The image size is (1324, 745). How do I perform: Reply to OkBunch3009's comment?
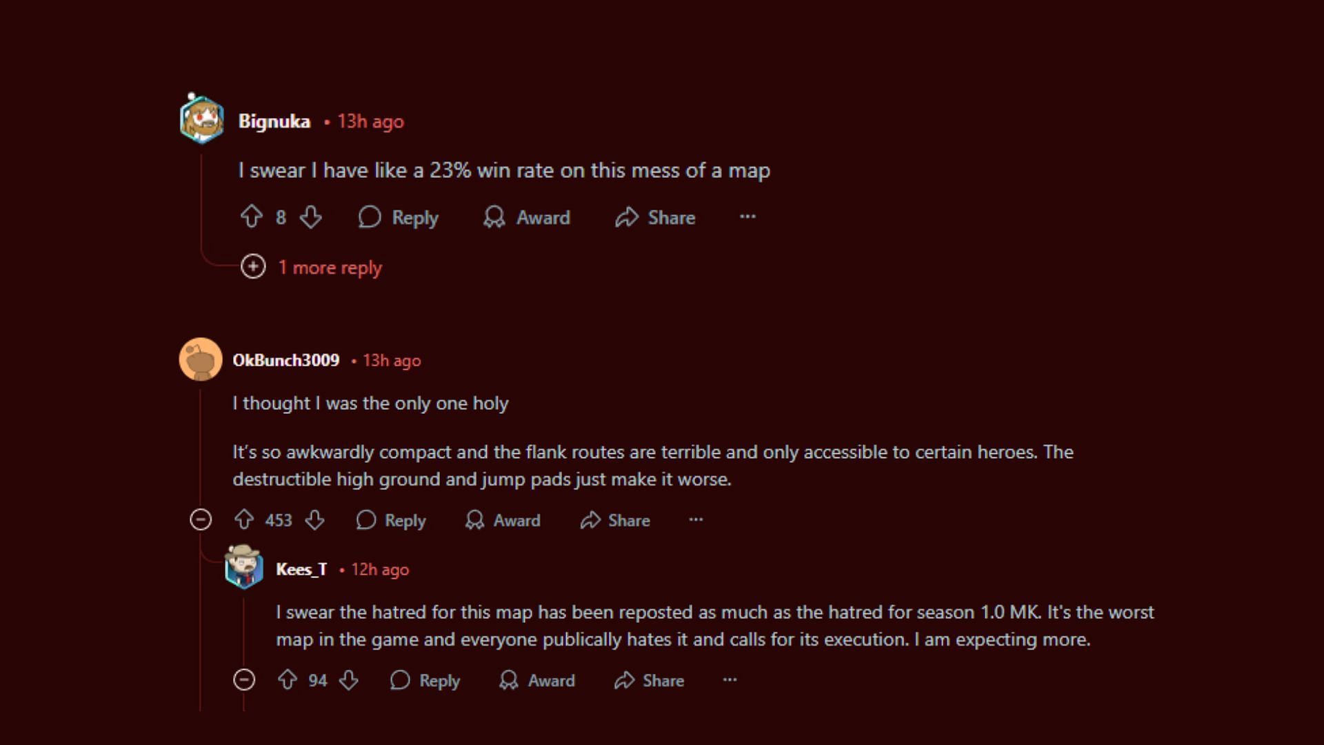click(391, 519)
